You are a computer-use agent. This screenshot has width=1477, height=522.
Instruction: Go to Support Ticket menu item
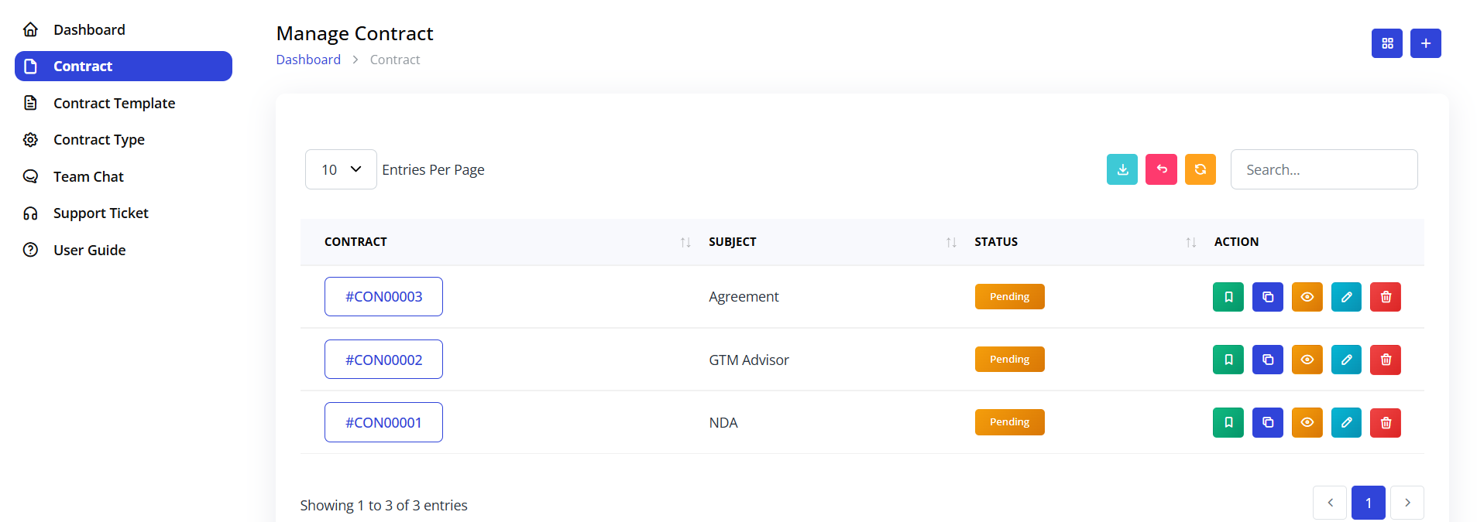pos(101,213)
